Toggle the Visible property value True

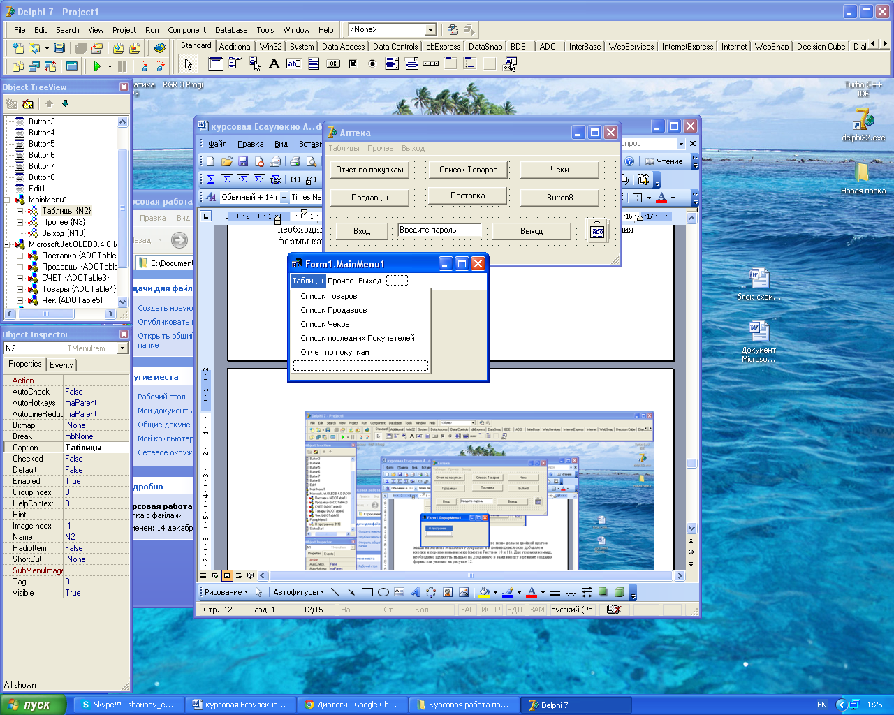coord(96,593)
